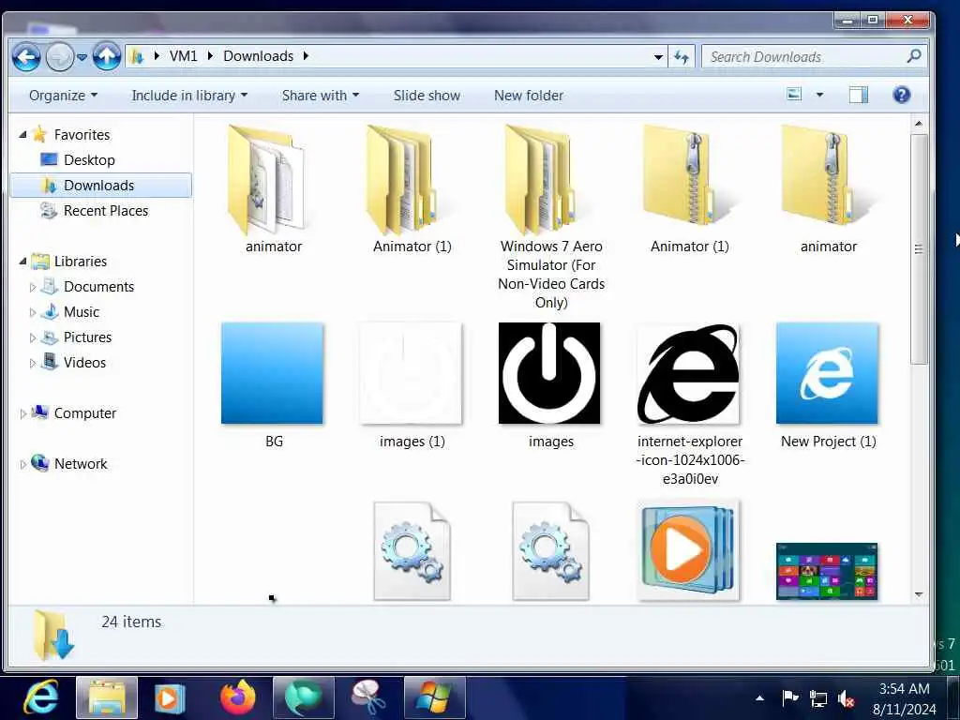
Task: Open more view options dropdown
Action: click(819, 95)
